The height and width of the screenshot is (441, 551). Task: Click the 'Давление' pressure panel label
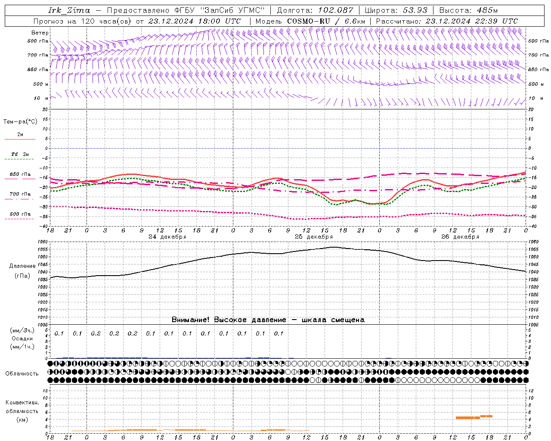pyautogui.click(x=22, y=266)
